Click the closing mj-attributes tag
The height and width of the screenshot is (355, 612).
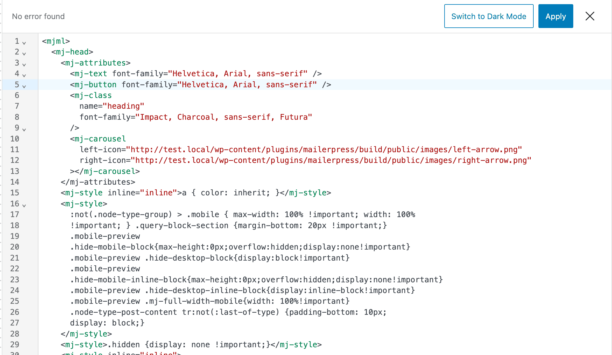[x=98, y=182]
